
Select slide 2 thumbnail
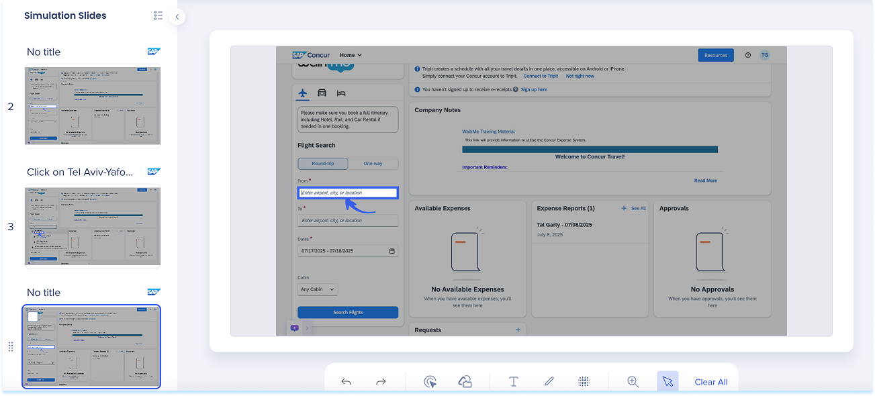tap(93, 105)
